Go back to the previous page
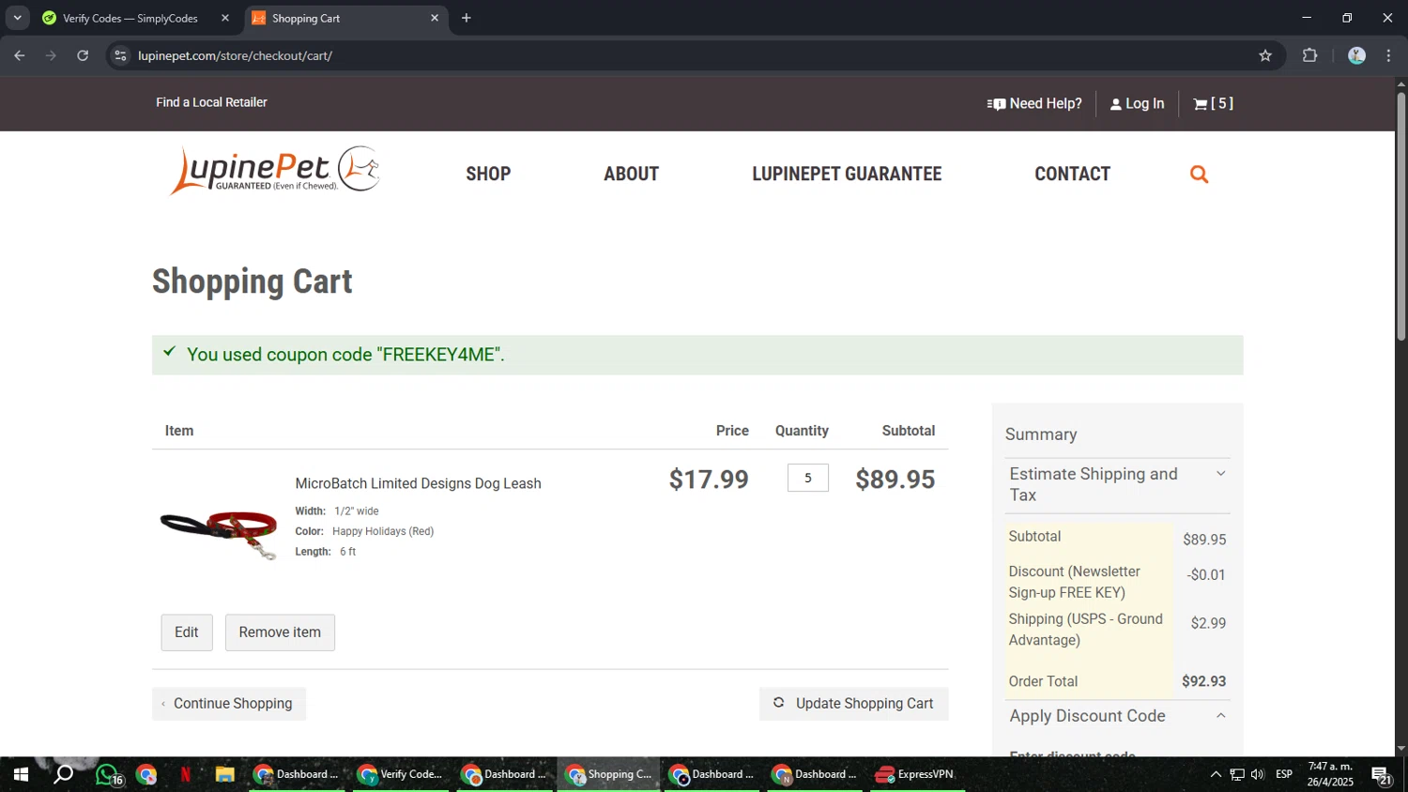The height and width of the screenshot is (792, 1408). [x=20, y=55]
